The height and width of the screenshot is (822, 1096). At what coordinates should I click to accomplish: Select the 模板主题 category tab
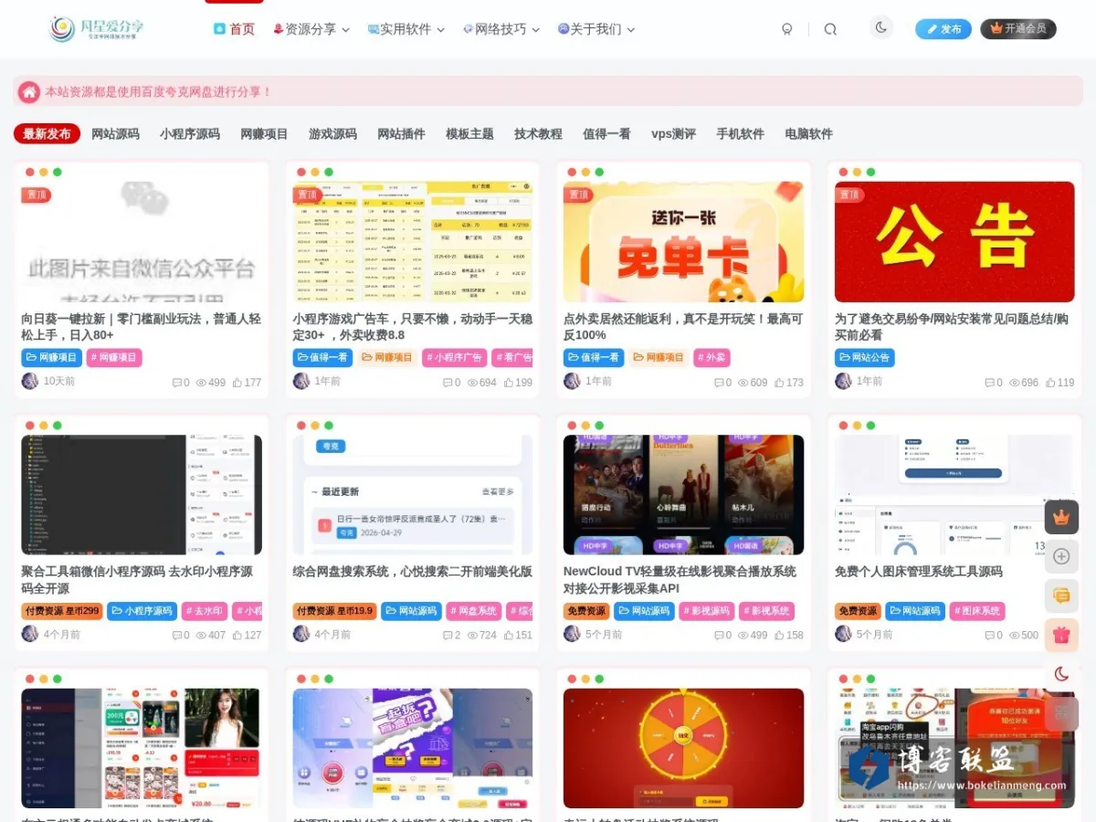469,134
